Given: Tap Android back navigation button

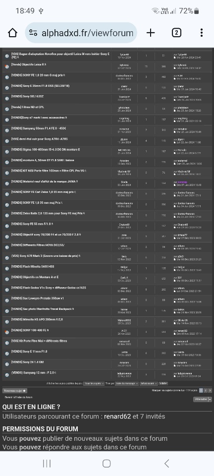Looking at the screenshot, I should click(166, 463).
